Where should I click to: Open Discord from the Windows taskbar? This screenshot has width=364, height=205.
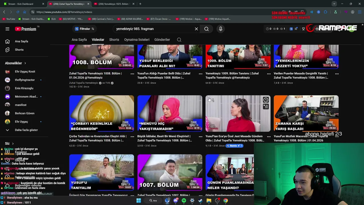tap(175, 200)
